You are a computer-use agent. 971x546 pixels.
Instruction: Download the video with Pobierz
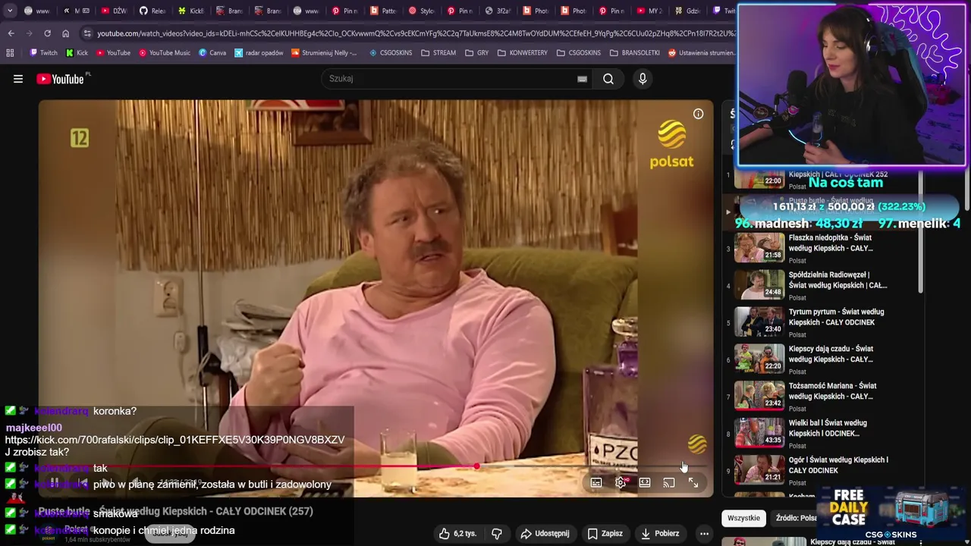[660, 533]
